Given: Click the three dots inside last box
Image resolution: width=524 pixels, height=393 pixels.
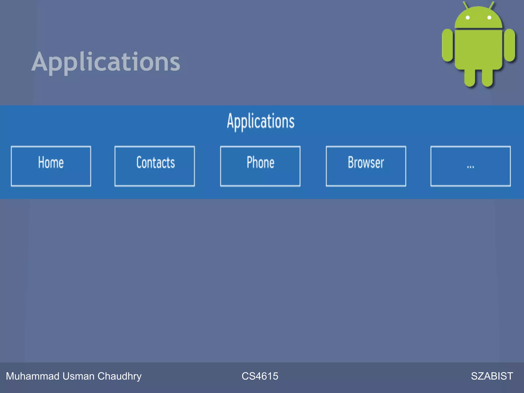Looking at the screenshot, I should point(471,167).
